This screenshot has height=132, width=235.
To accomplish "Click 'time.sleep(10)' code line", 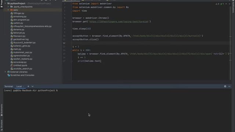I will (82, 29).
